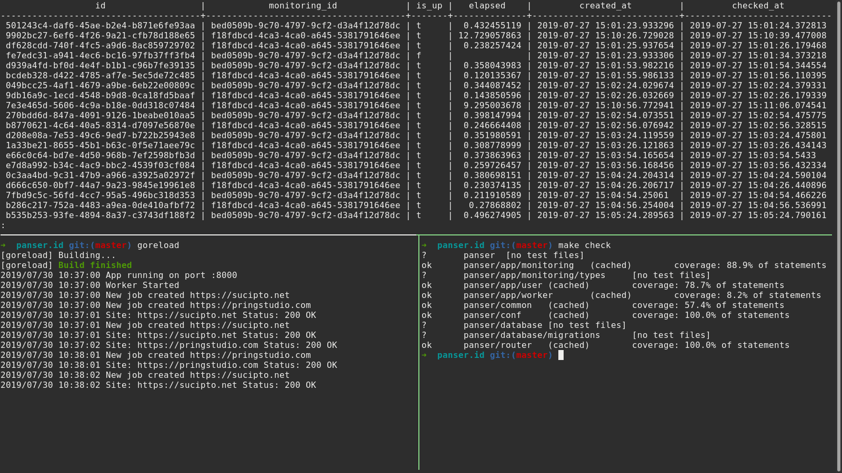Select the checked_at column header

pyautogui.click(x=758, y=6)
